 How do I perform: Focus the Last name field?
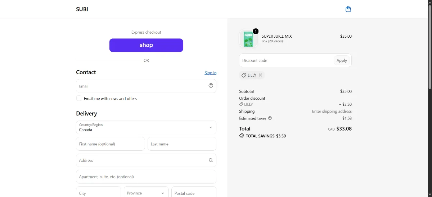tap(182, 144)
